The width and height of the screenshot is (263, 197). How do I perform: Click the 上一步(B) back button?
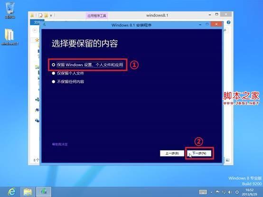click(172, 153)
